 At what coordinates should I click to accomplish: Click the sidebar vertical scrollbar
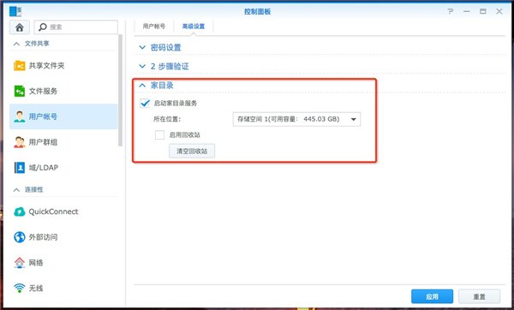(120, 90)
